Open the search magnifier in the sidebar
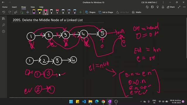Screen dimensions: 187x105 (x=4, y=25)
